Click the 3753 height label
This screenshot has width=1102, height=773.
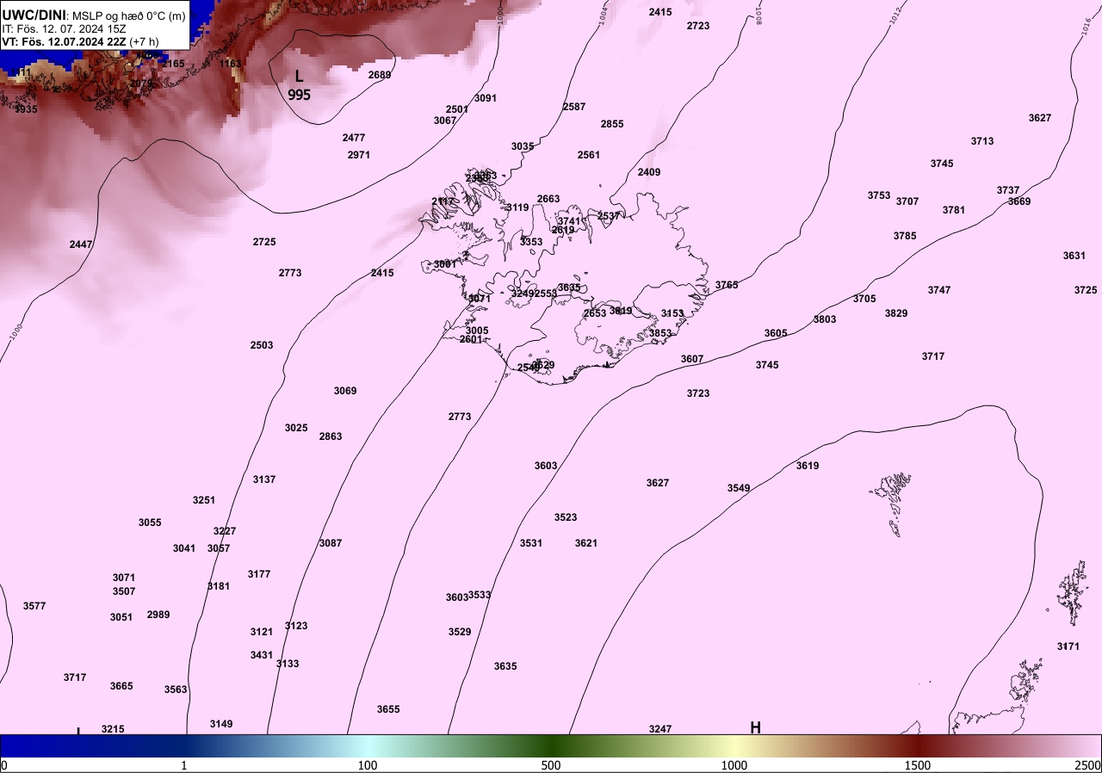point(879,195)
